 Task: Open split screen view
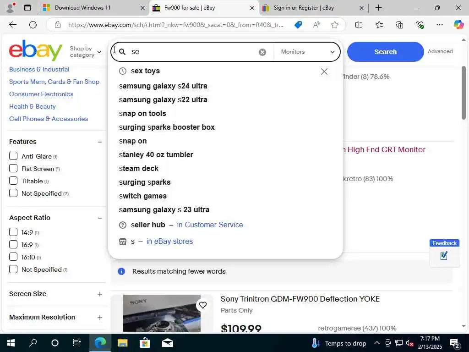[359, 25]
